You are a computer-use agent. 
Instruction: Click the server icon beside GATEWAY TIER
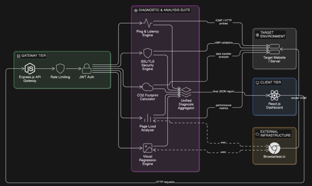pyautogui.click(x=19, y=56)
